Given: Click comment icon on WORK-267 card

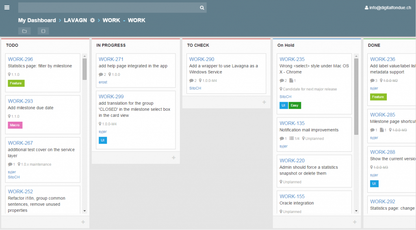Looking at the screenshot, I should [x=10, y=164].
